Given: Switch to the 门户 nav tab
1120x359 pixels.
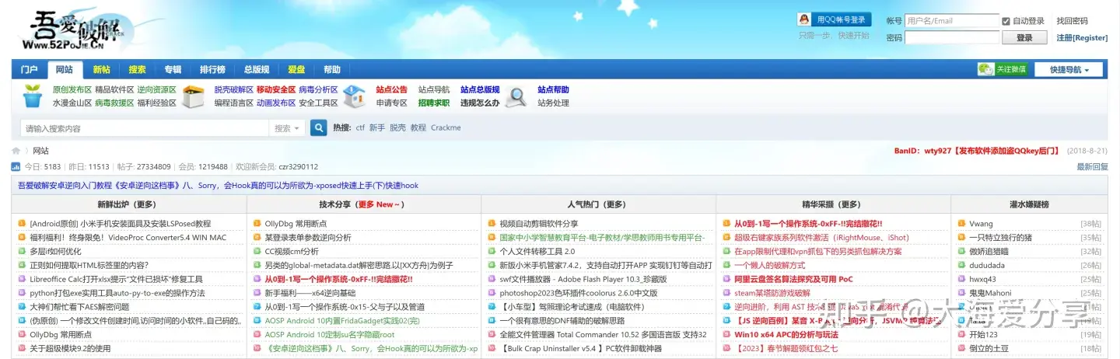Looking at the screenshot, I should click(x=30, y=70).
